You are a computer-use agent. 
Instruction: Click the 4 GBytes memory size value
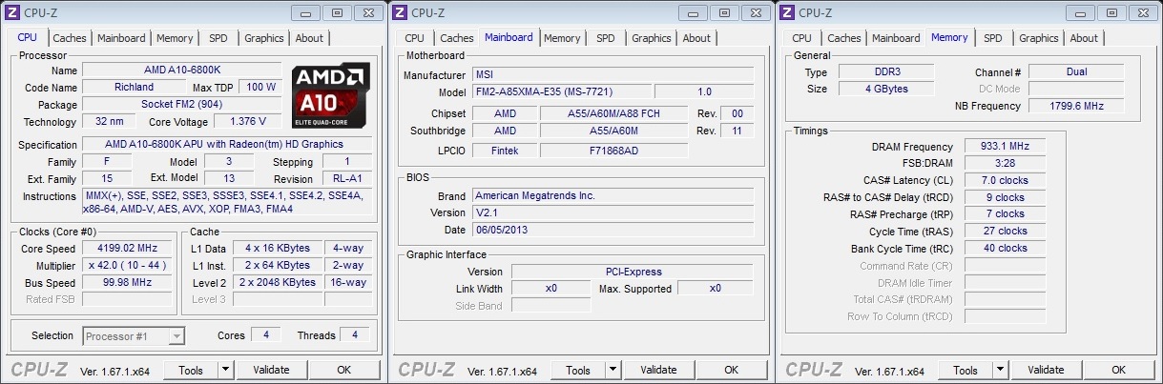pyautogui.click(x=887, y=89)
